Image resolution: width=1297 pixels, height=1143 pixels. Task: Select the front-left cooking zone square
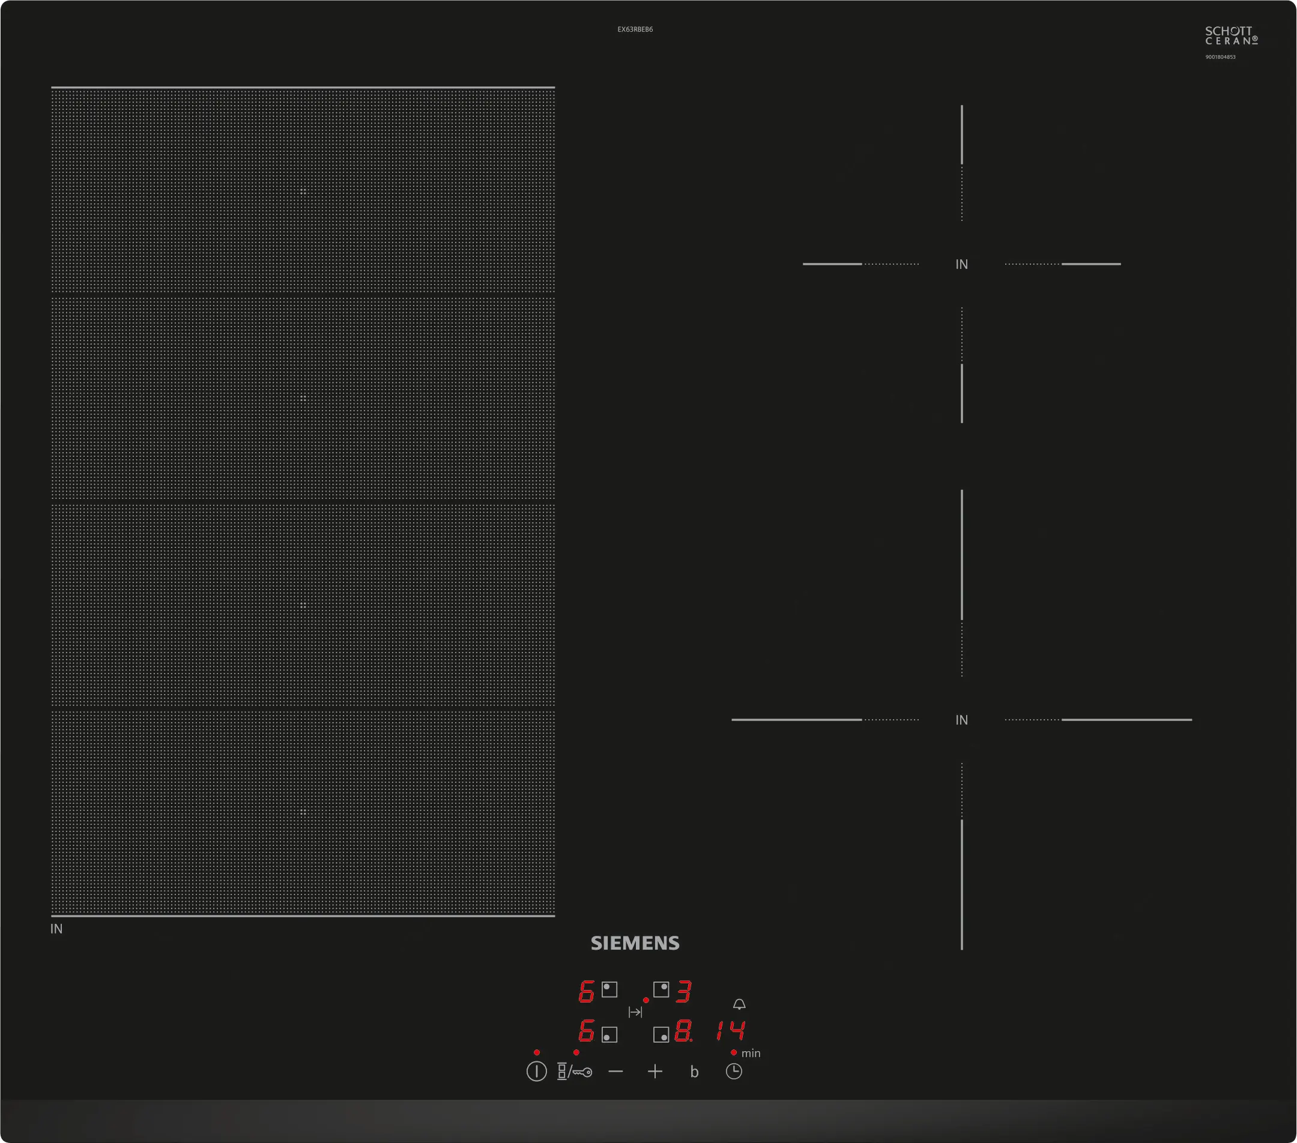pyautogui.click(x=609, y=1034)
